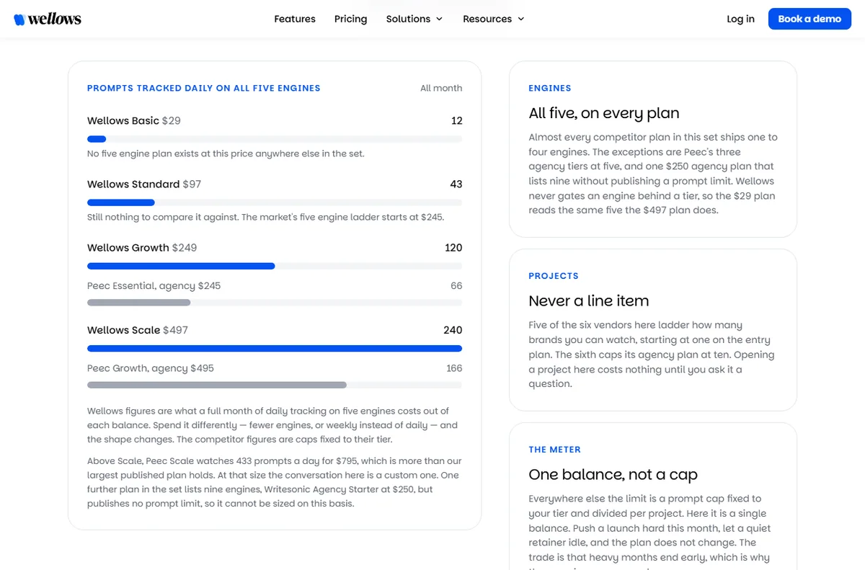Click the 'All month' label
This screenshot has width=865, height=570.
[x=441, y=88]
